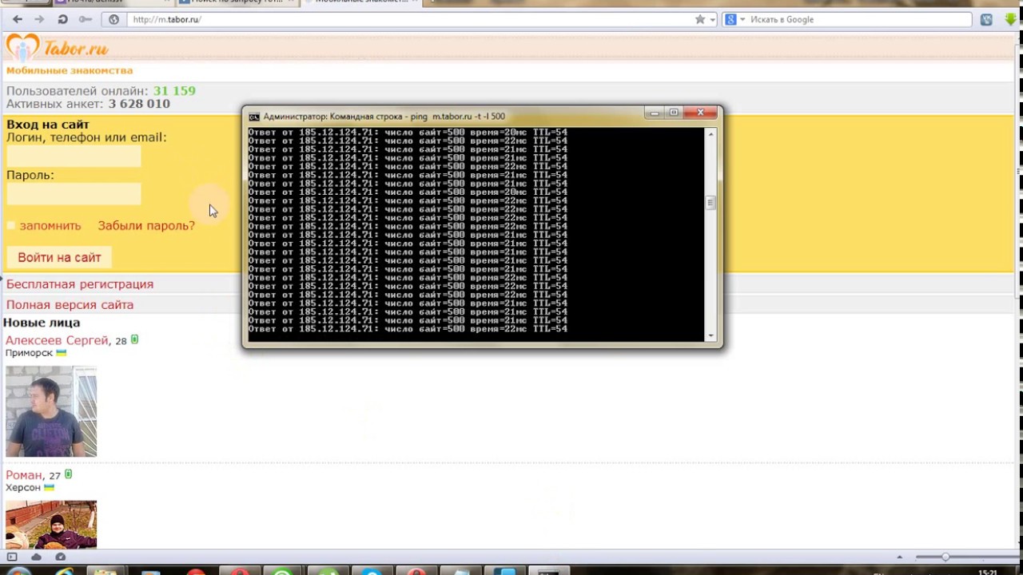Image resolution: width=1023 pixels, height=575 pixels.
Task: Go back using the browser back arrow
Action: tap(18, 19)
